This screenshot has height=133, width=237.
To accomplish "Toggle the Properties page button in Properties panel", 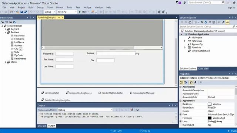I will [x=191, y=82].
